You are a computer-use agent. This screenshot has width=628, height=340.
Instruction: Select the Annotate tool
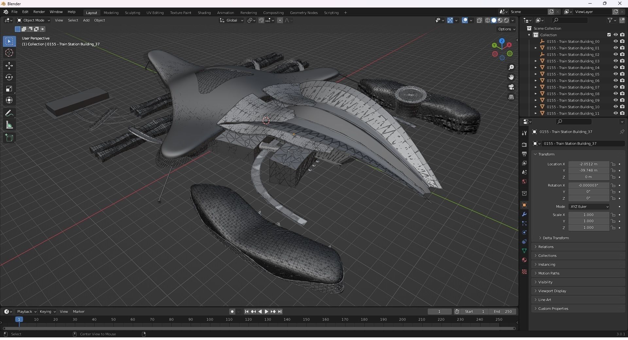tap(9, 113)
